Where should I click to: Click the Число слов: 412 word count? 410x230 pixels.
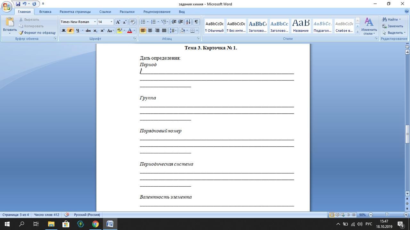pyautogui.click(x=47, y=215)
